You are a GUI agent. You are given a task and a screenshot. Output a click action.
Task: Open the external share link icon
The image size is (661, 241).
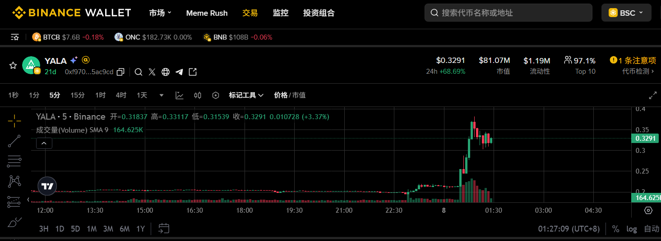point(193,72)
